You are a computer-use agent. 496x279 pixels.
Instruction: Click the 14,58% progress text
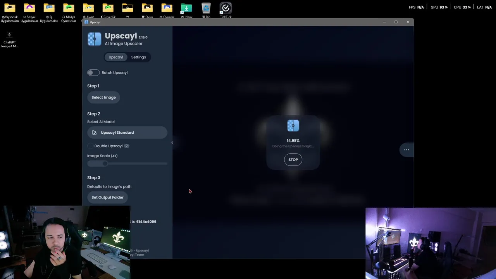pyautogui.click(x=293, y=141)
